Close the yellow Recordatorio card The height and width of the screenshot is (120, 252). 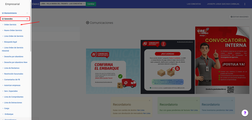tap(149, 101)
